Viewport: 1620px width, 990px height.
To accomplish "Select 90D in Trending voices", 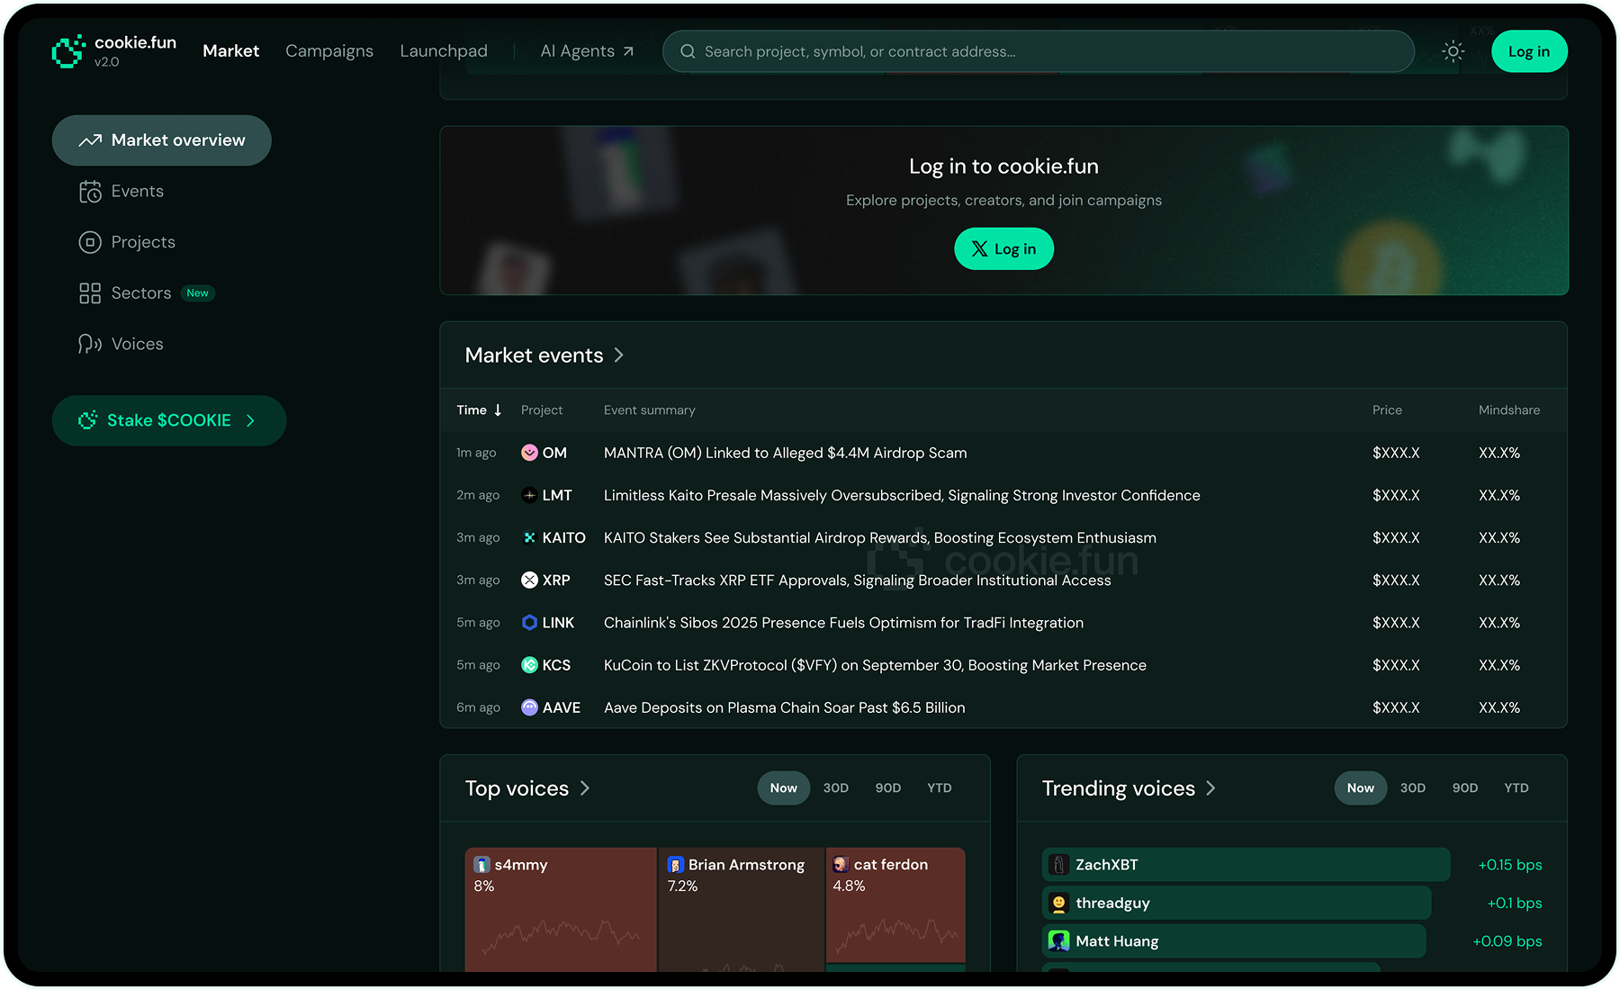I will tap(1464, 788).
